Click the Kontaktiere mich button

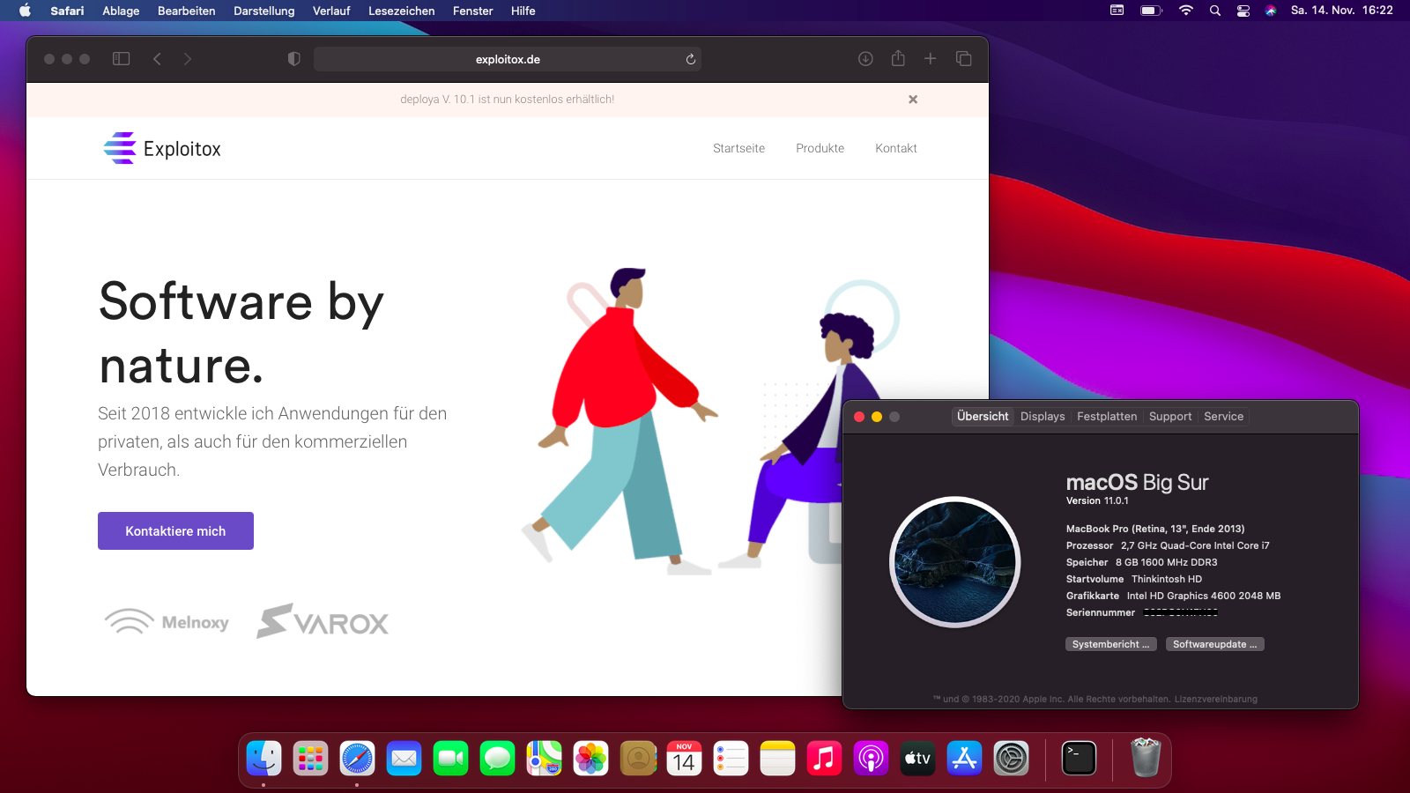pyautogui.click(x=175, y=530)
